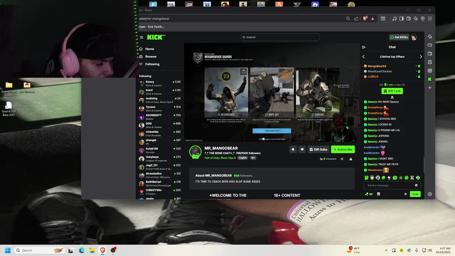Open the Windows Start menu
This screenshot has height=256, width=455.
click(7, 250)
